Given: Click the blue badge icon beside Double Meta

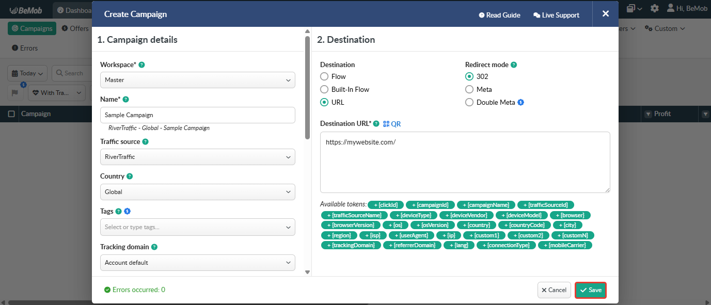Looking at the screenshot, I should coord(521,102).
